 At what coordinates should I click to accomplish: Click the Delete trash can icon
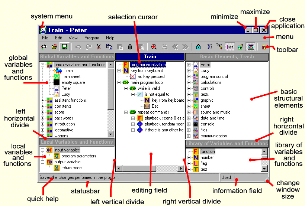[x=130, y=47]
